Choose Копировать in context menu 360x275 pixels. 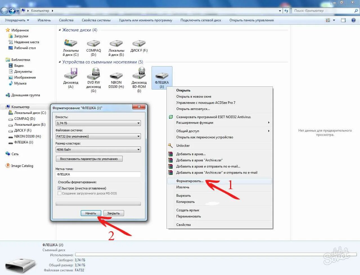(220, 202)
